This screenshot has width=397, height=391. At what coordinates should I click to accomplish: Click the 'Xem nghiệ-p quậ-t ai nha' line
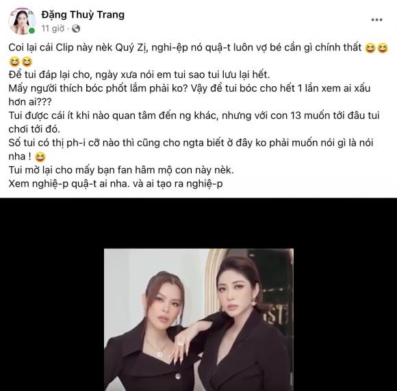point(116,184)
